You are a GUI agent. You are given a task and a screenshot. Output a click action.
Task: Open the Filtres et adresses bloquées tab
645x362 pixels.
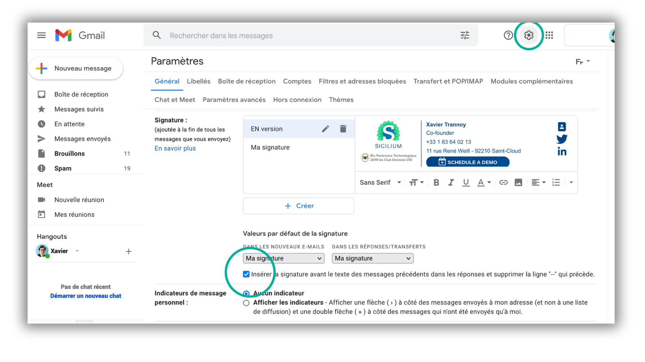point(362,81)
